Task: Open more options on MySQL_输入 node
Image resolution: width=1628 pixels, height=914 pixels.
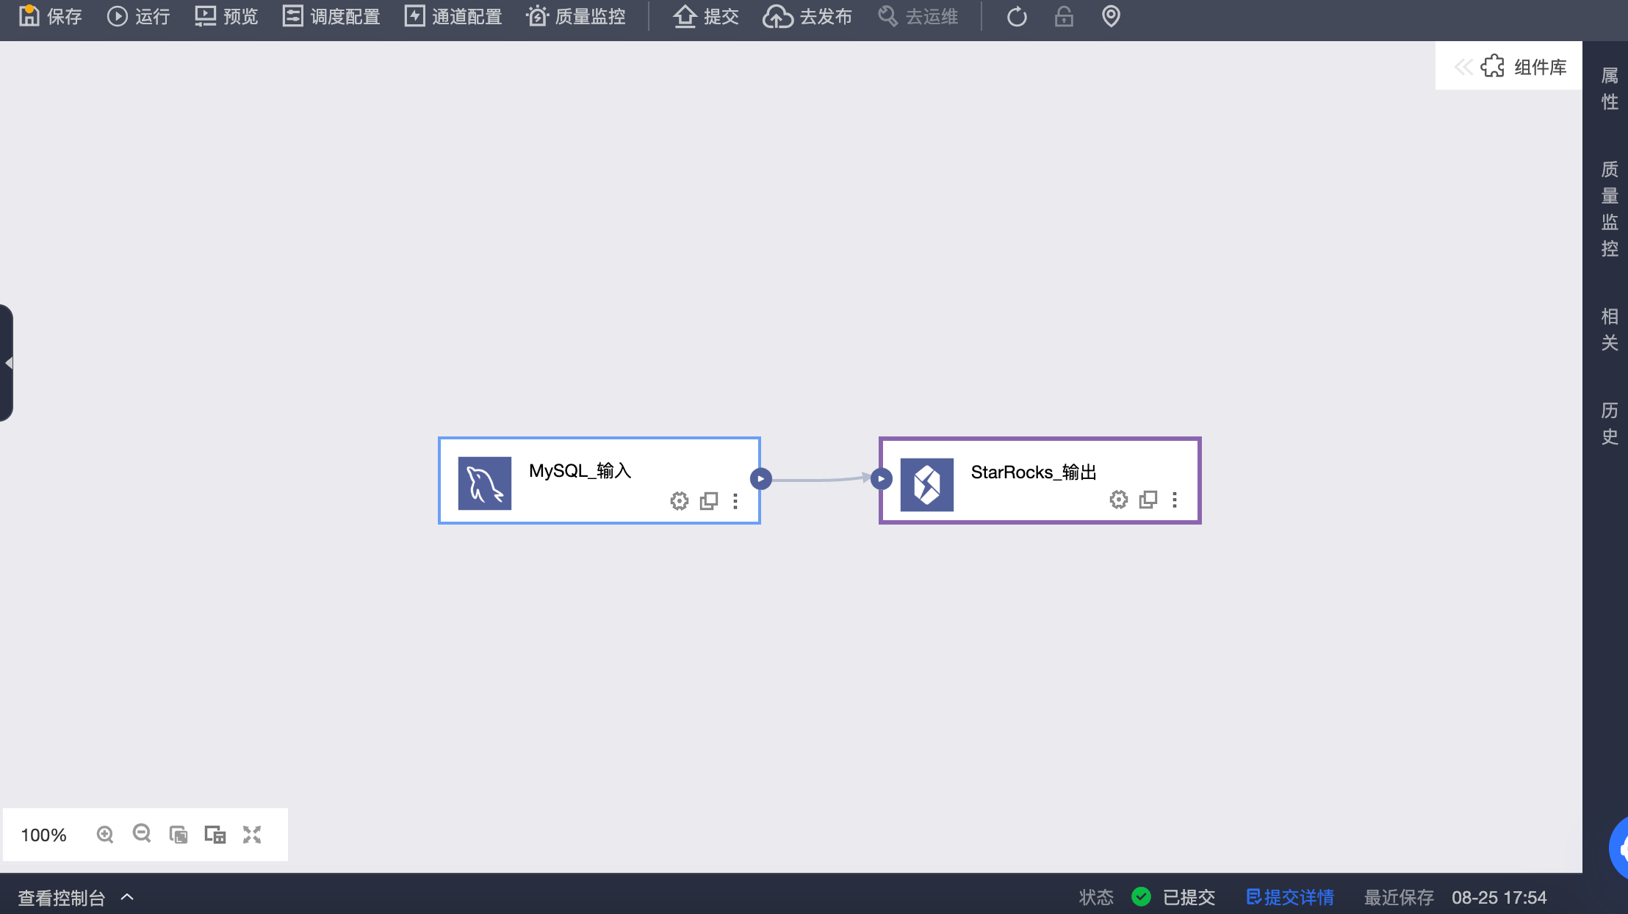Action: pos(735,501)
